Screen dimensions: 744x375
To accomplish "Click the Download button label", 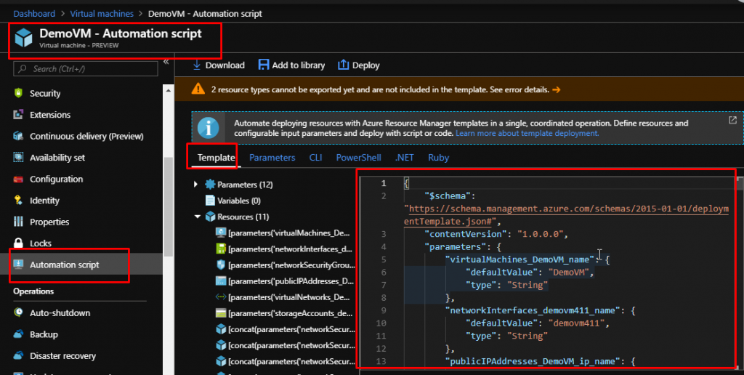I will (x=225, y=65).
